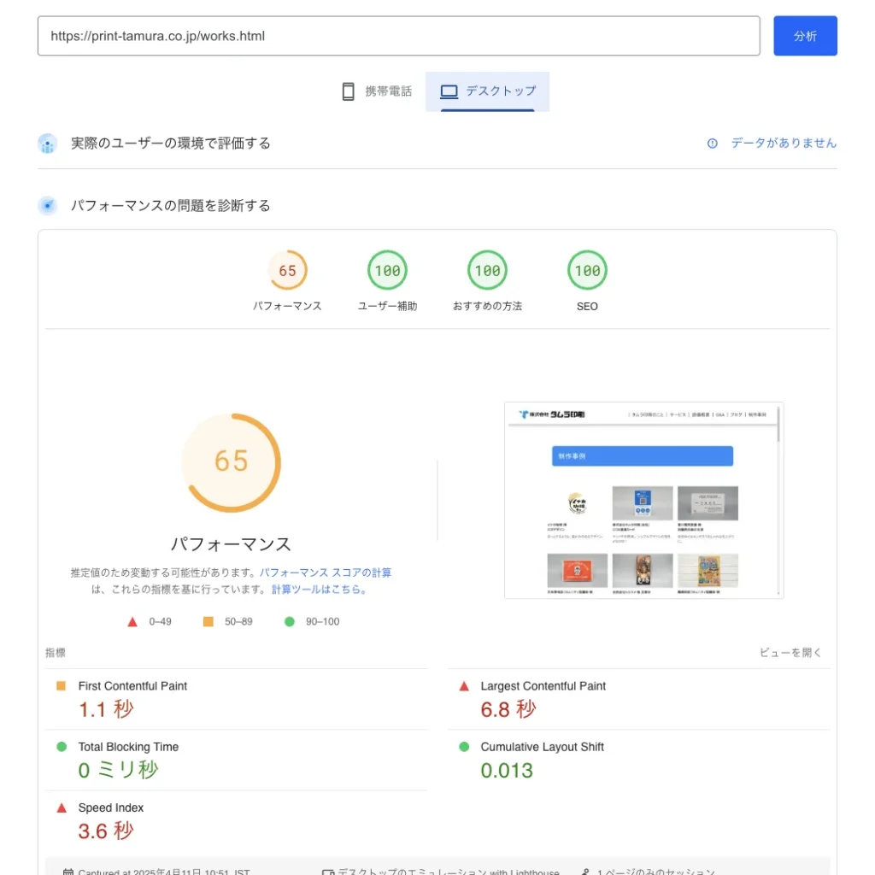Viewport: 875px width, 875px height.
Task: Switch to the 携帯電話 tab
Action: [x=376, y=91]
